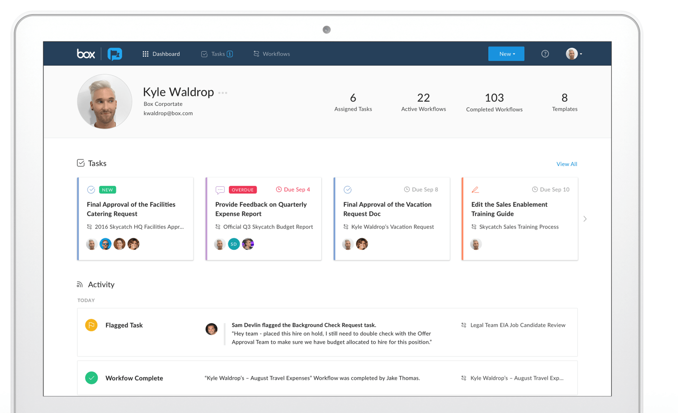Screen dimensions: 678x413
Task: Expand the user account avatar menu
Action: (574, 54)
